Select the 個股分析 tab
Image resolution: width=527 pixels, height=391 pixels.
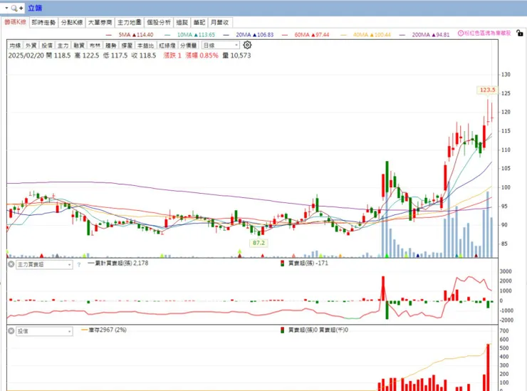159,23
